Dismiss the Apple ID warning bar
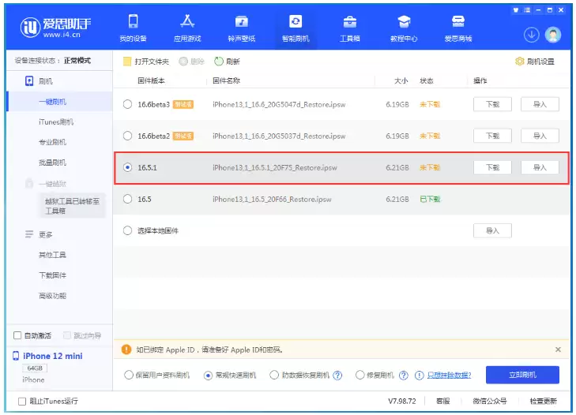The image size is (576, 415). tap(558, 350)
